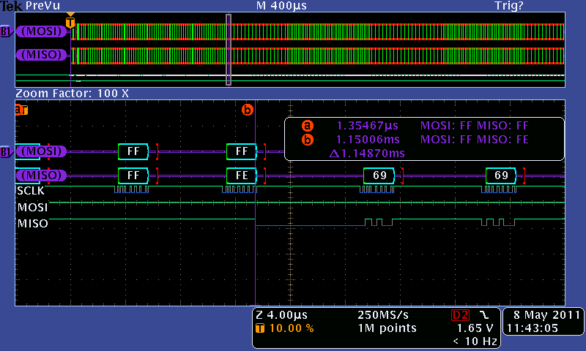586x351 pixels.
Task: Click first MISO FF decoded byte
Action: [x=133, y=175]
